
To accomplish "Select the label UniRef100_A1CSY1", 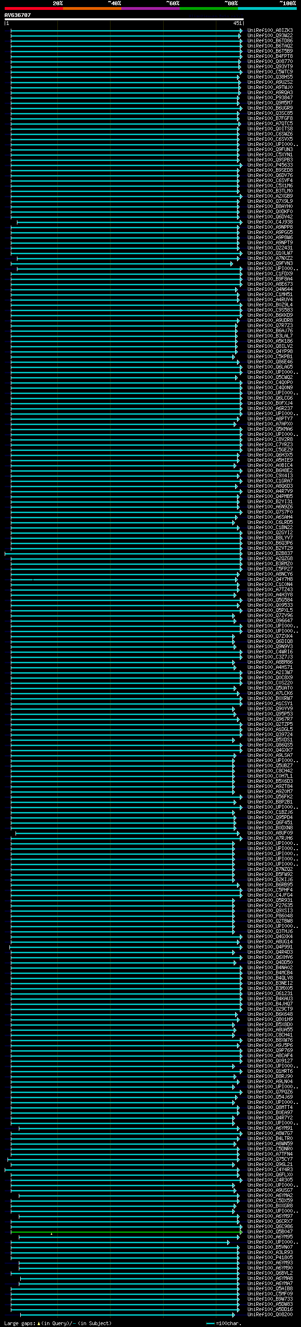I will click(270, 704).
